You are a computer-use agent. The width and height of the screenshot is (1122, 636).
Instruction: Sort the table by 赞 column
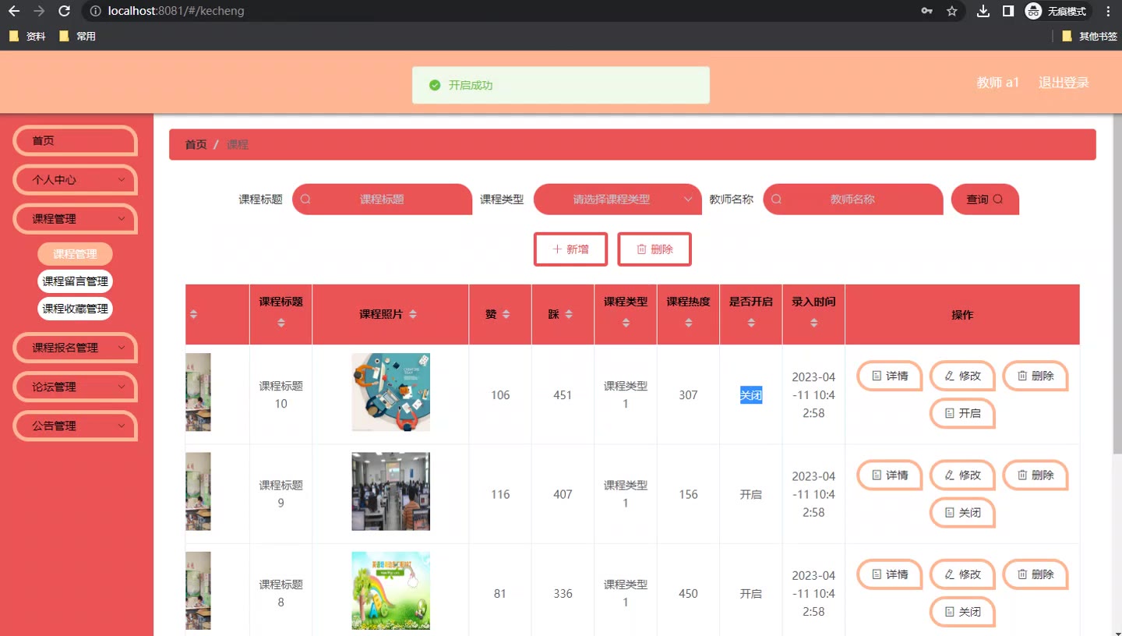tap(506, 314)
